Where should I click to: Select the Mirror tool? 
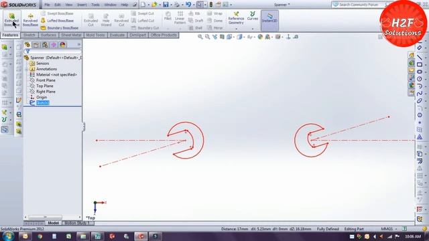(x=214, y=28)
